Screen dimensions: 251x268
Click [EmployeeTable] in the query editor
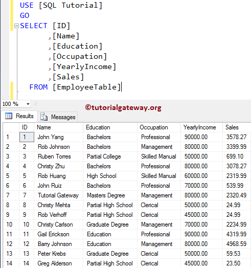[86, 87]
